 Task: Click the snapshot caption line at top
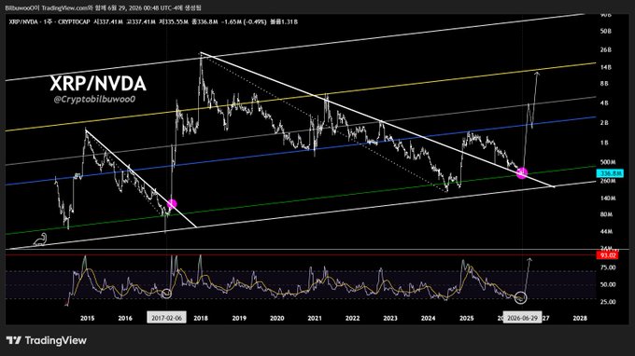(x=104, y=7)
